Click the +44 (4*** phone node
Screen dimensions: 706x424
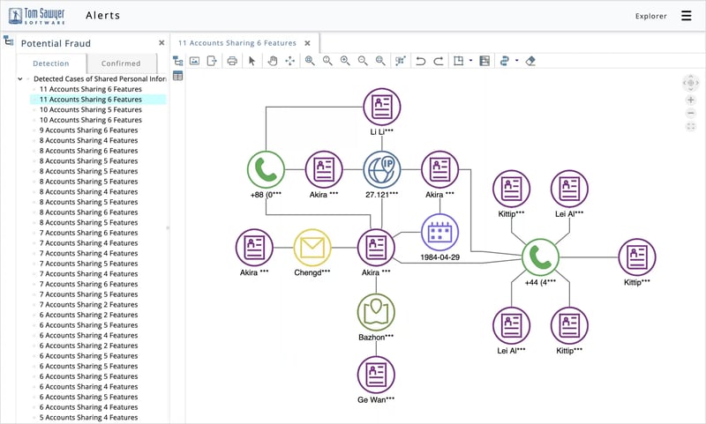[540, 257]
